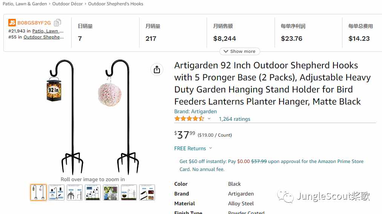
Task: Copy the ASIN B08GS8YF2G with copy icon
Action: pyautogui.click(x=57, y=22)
